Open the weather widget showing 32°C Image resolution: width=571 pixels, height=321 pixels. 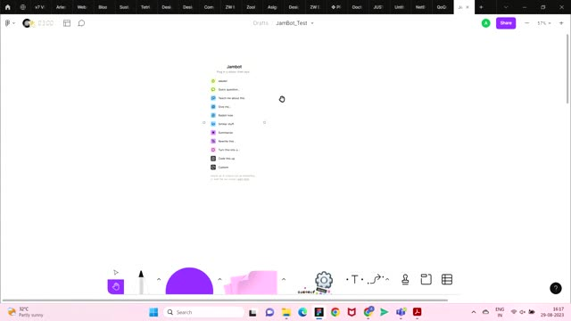26,312
